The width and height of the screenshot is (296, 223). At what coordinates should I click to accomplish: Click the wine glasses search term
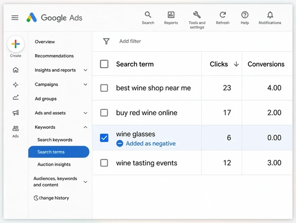click(x=136, y=134)
